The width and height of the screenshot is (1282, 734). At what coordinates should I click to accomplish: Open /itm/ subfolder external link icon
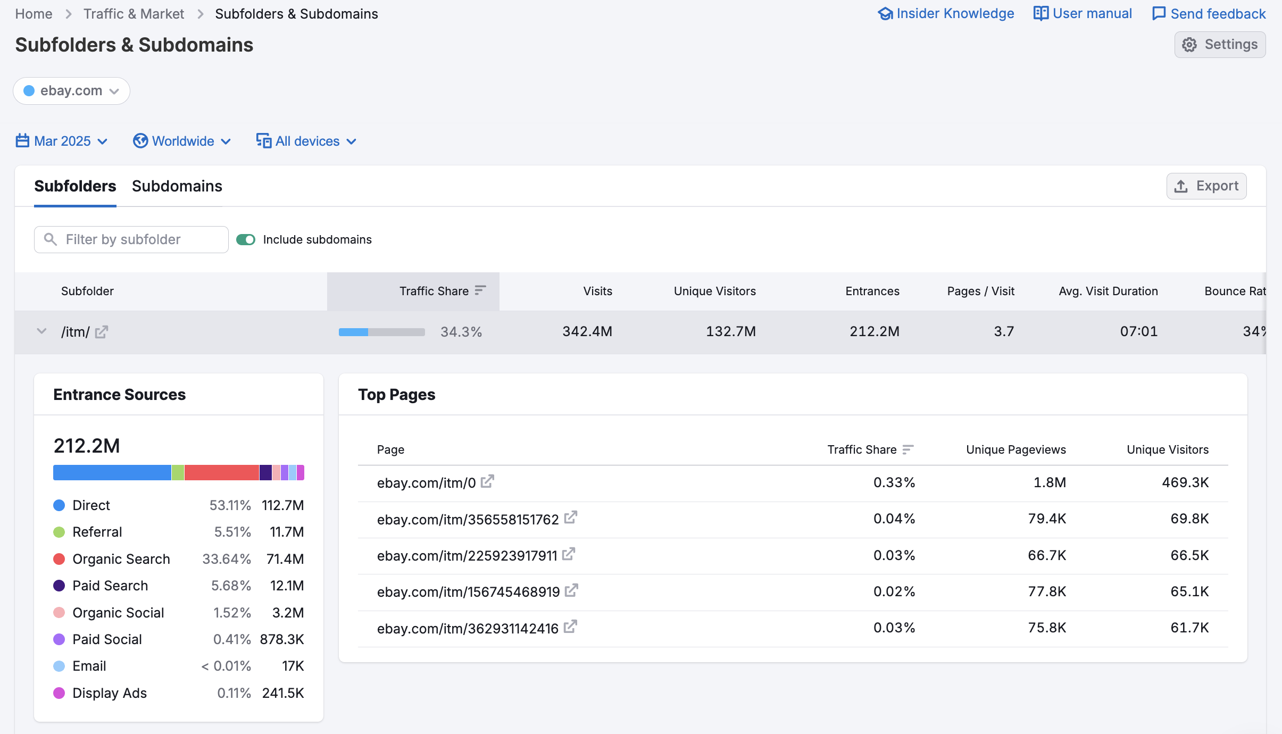click(x=102, y=332)
